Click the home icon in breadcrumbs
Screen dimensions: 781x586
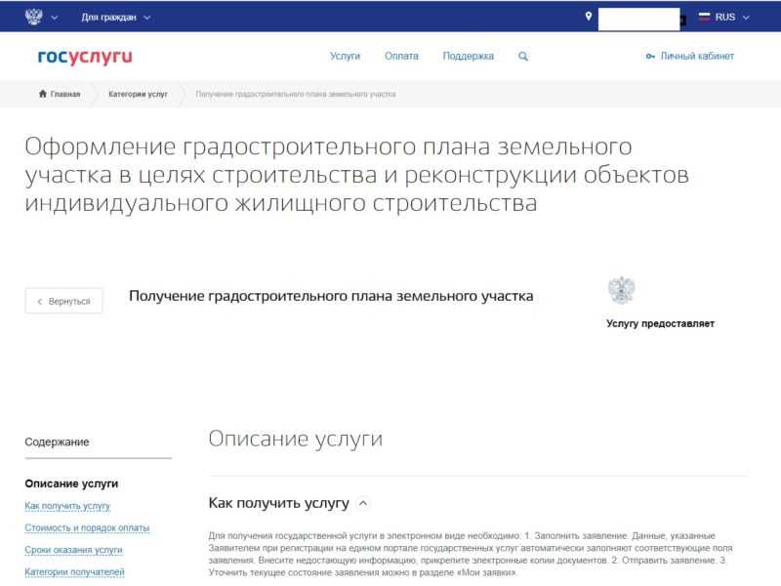tap(43, 94)
